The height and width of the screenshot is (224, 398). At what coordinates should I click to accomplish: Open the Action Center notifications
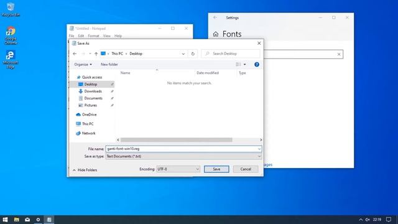point(389,220)
